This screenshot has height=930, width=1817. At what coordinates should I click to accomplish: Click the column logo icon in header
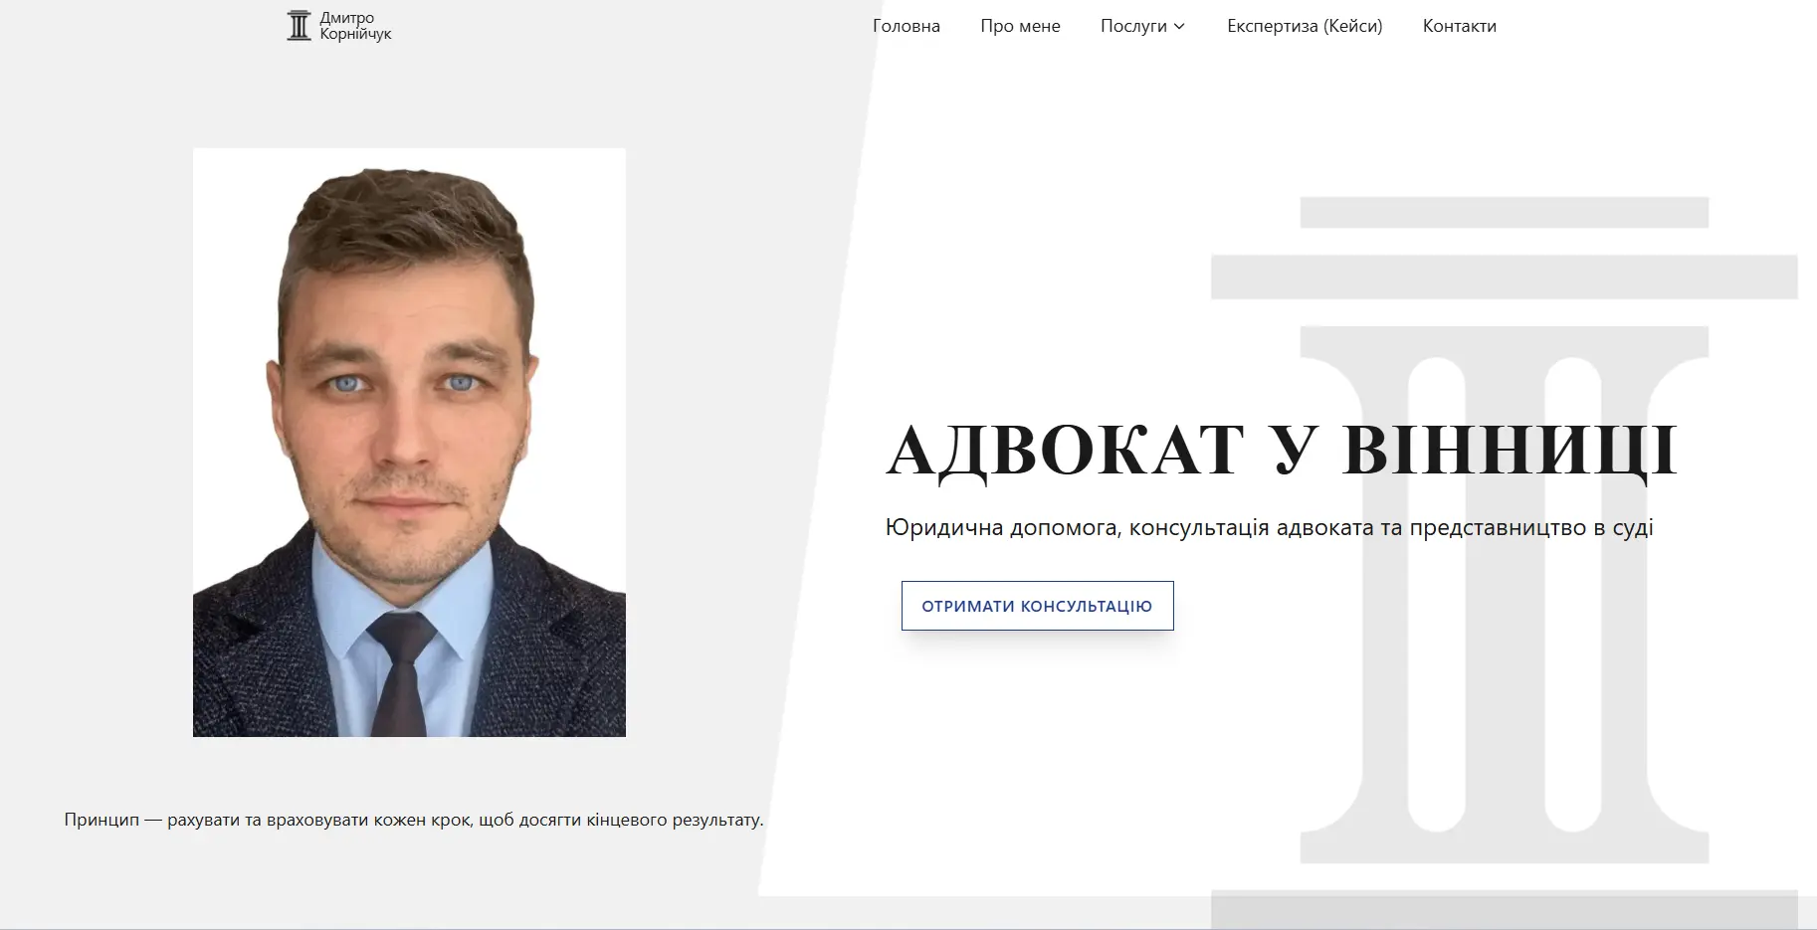299,26
